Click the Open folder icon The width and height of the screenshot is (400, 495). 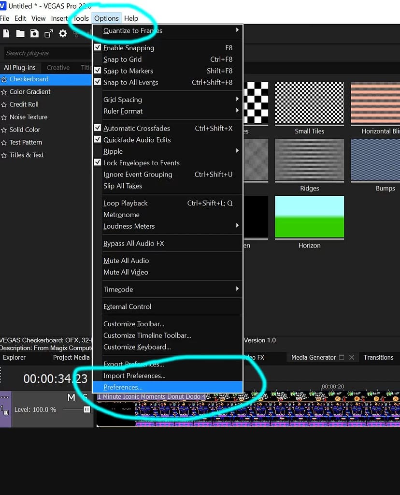pos(20,33)
